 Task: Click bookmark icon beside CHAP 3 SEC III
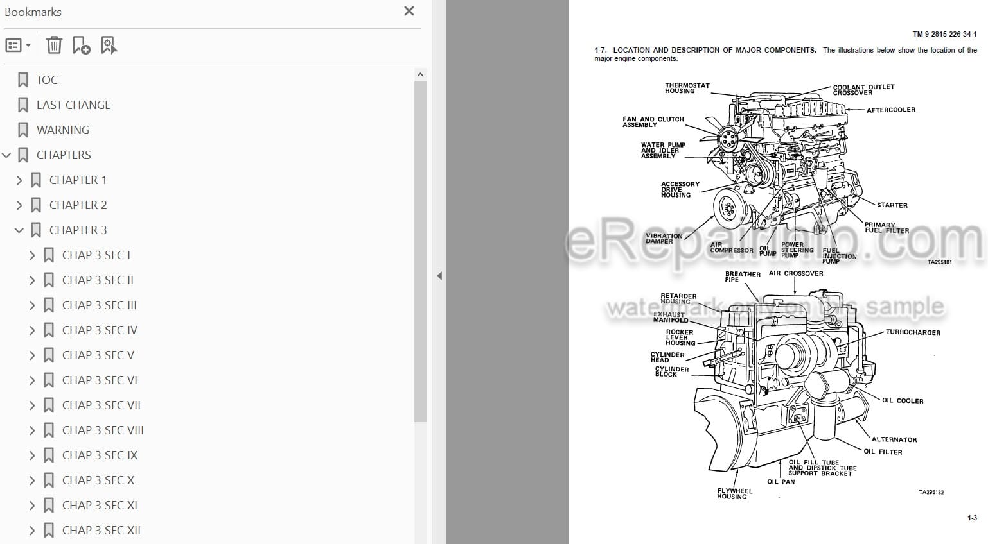click(49, 305)
